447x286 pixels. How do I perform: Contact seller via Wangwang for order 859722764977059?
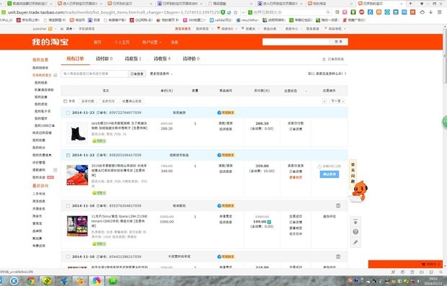coord(226,112)
